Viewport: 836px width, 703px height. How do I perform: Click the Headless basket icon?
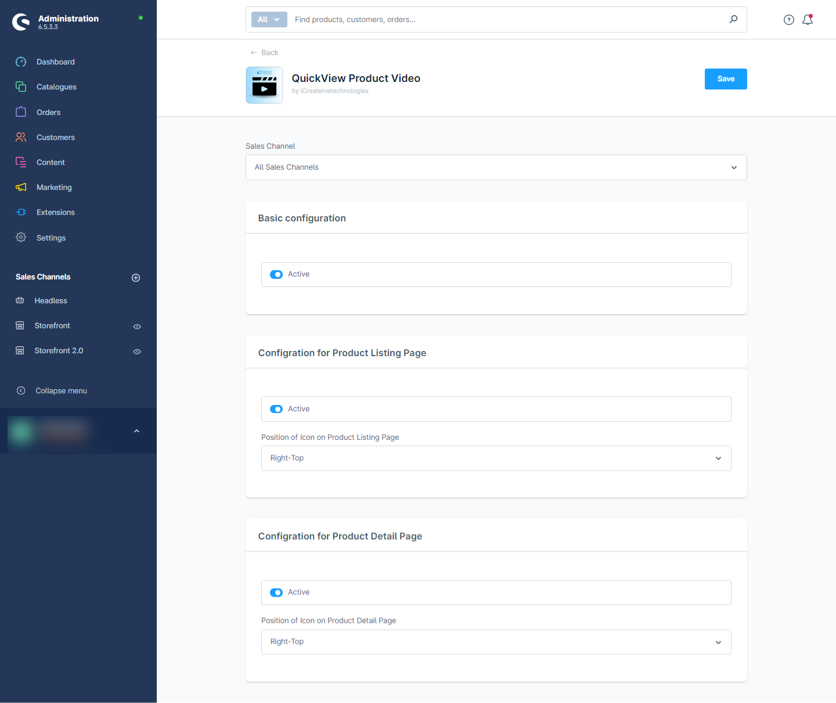20,300
